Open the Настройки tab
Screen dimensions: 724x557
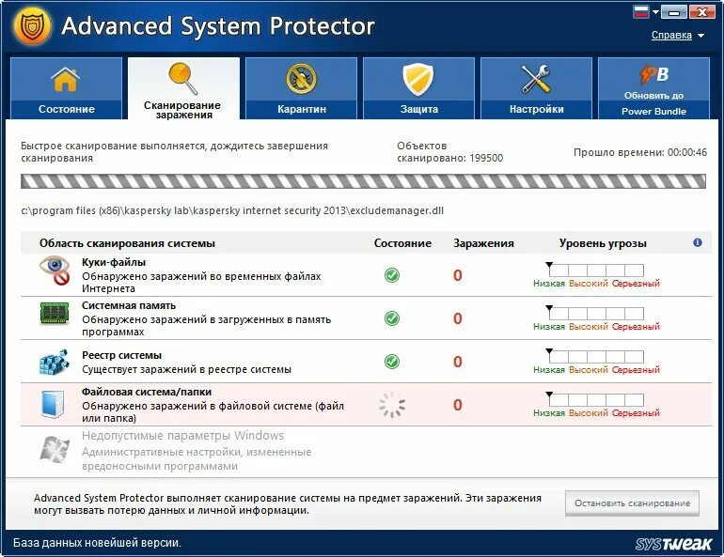pyautogui.click(x=536, y=88)
